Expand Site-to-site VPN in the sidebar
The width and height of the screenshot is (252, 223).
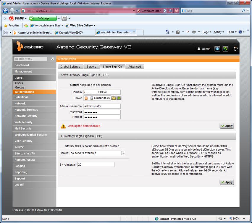34,153
